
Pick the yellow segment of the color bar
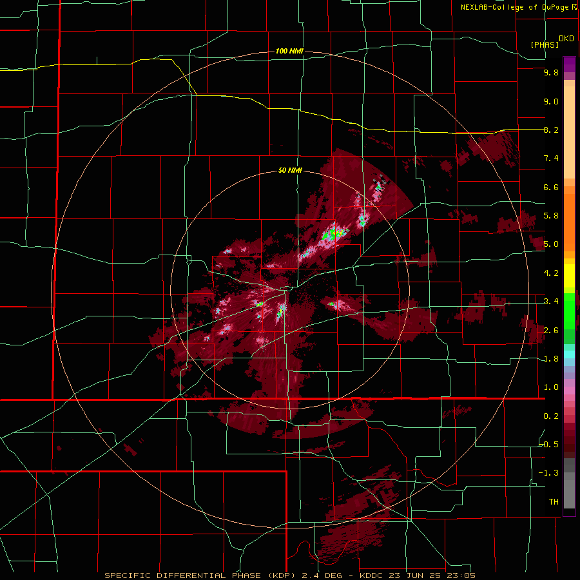[569, 276]
